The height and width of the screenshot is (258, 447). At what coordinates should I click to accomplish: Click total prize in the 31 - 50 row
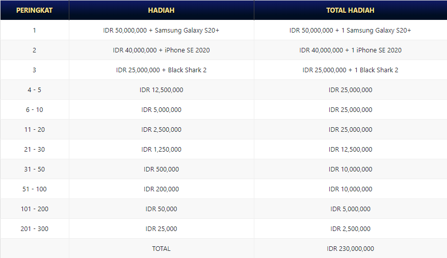[350, 169]
